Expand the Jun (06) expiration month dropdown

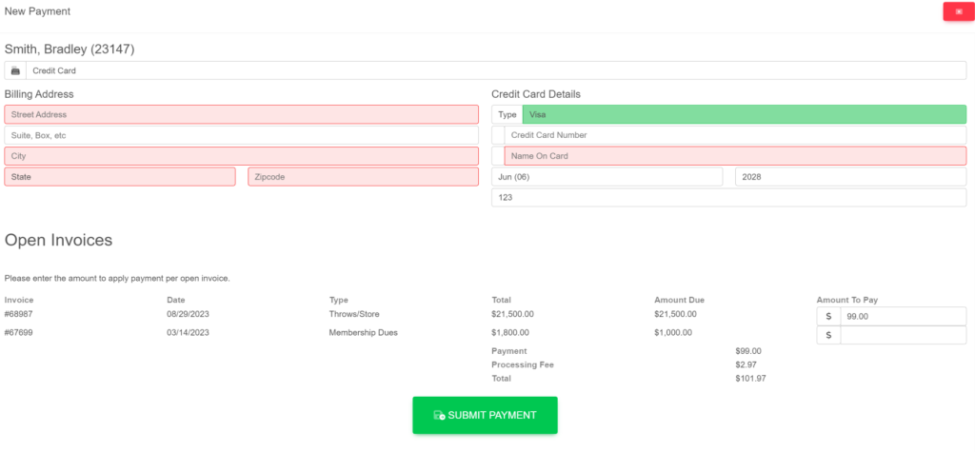coord(607,177)
